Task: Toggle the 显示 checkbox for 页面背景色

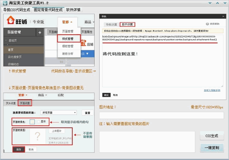Action: (x=39, y=121)
